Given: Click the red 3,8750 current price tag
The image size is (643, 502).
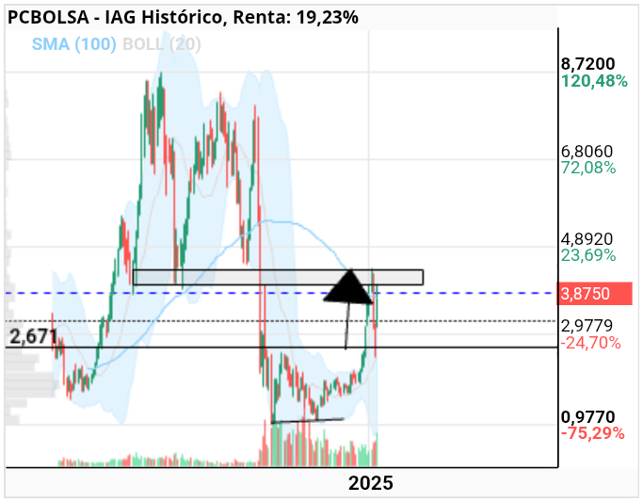Looking at the screenshot, I should coord(594,294).
